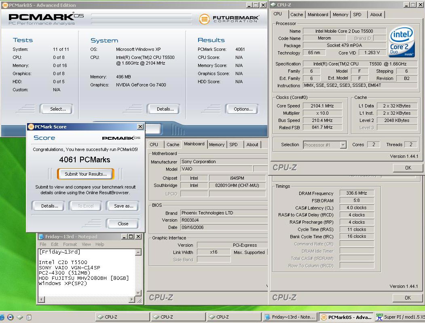The width and height of the screenshot is (425, 323).
Task: Select SPD tab in top CPU-Z window
Action: tap(357, 15)
